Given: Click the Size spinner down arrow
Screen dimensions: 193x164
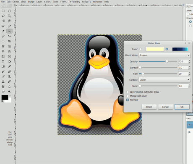Looking at the screenshot, I should [x=189, y=75].
